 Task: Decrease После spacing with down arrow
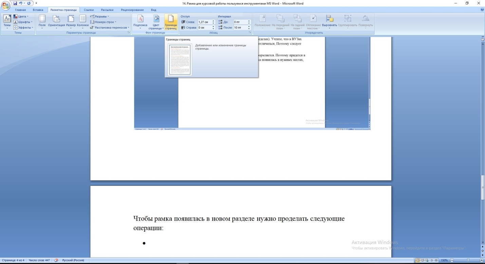point(249,29)
